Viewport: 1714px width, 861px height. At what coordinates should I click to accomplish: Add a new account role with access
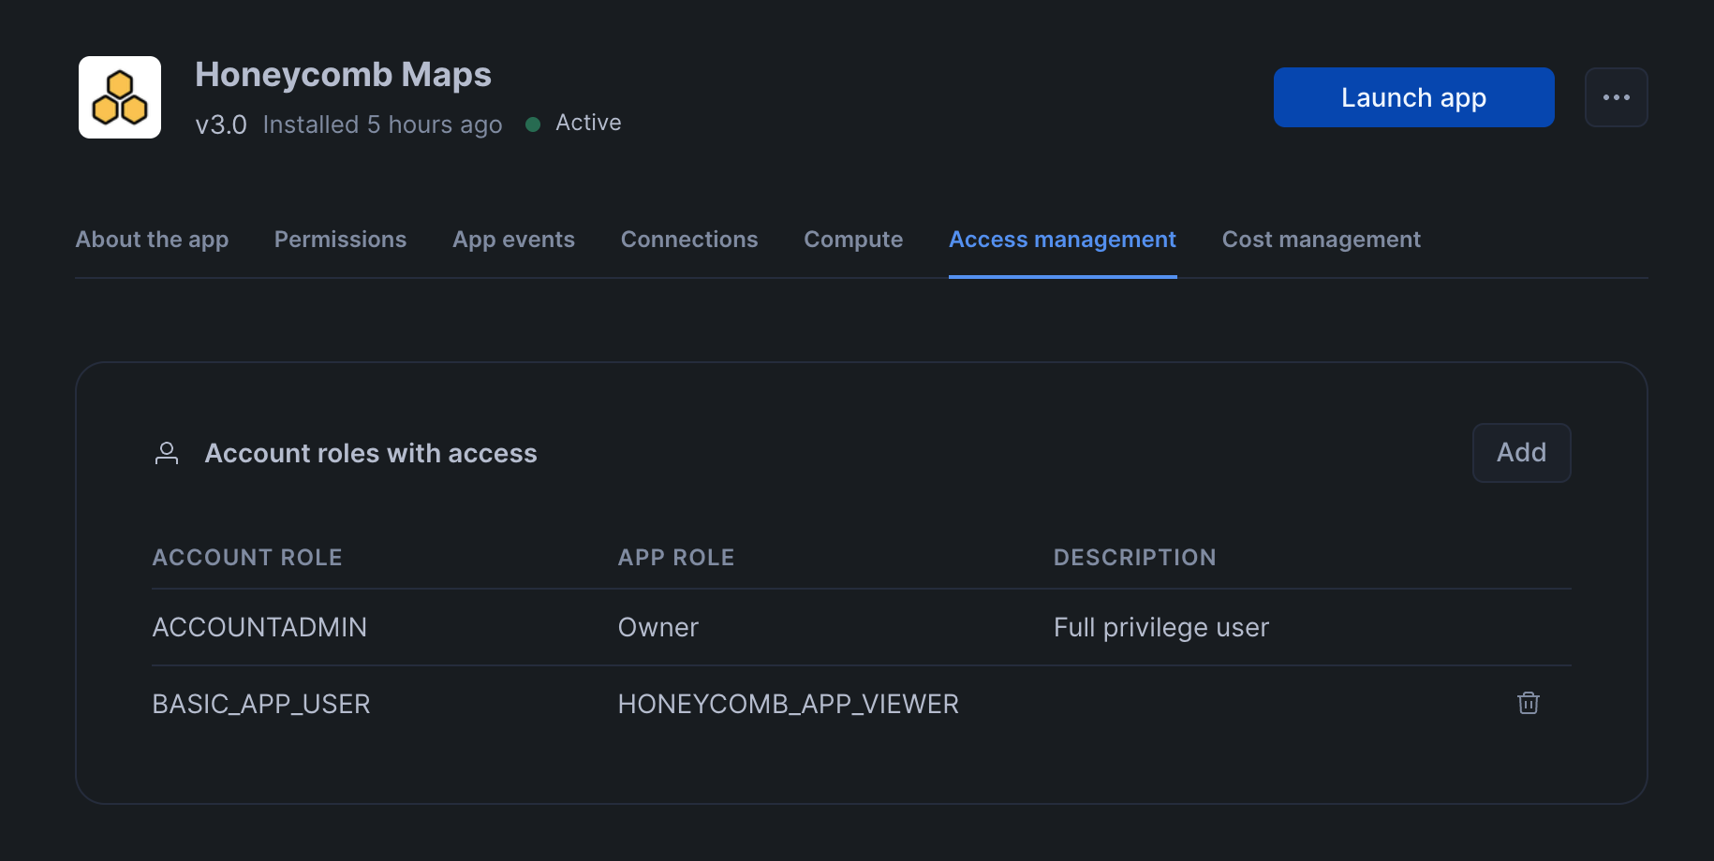coord(1521,452)
